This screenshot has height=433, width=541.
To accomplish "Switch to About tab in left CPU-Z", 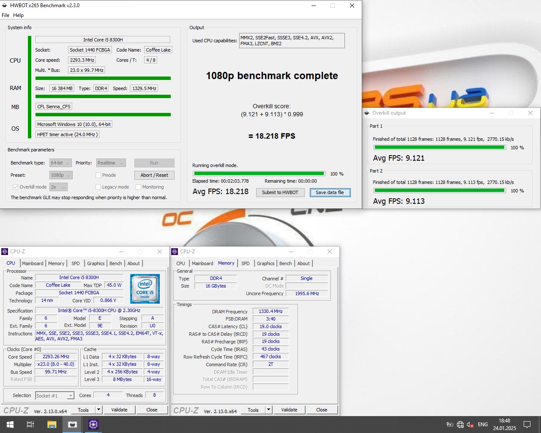I will point(134,263).
